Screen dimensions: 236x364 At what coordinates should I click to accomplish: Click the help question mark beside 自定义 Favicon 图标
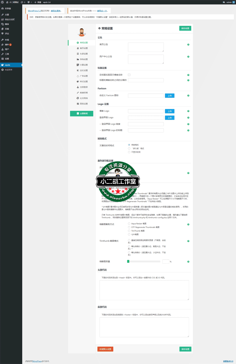coord(188,96)
